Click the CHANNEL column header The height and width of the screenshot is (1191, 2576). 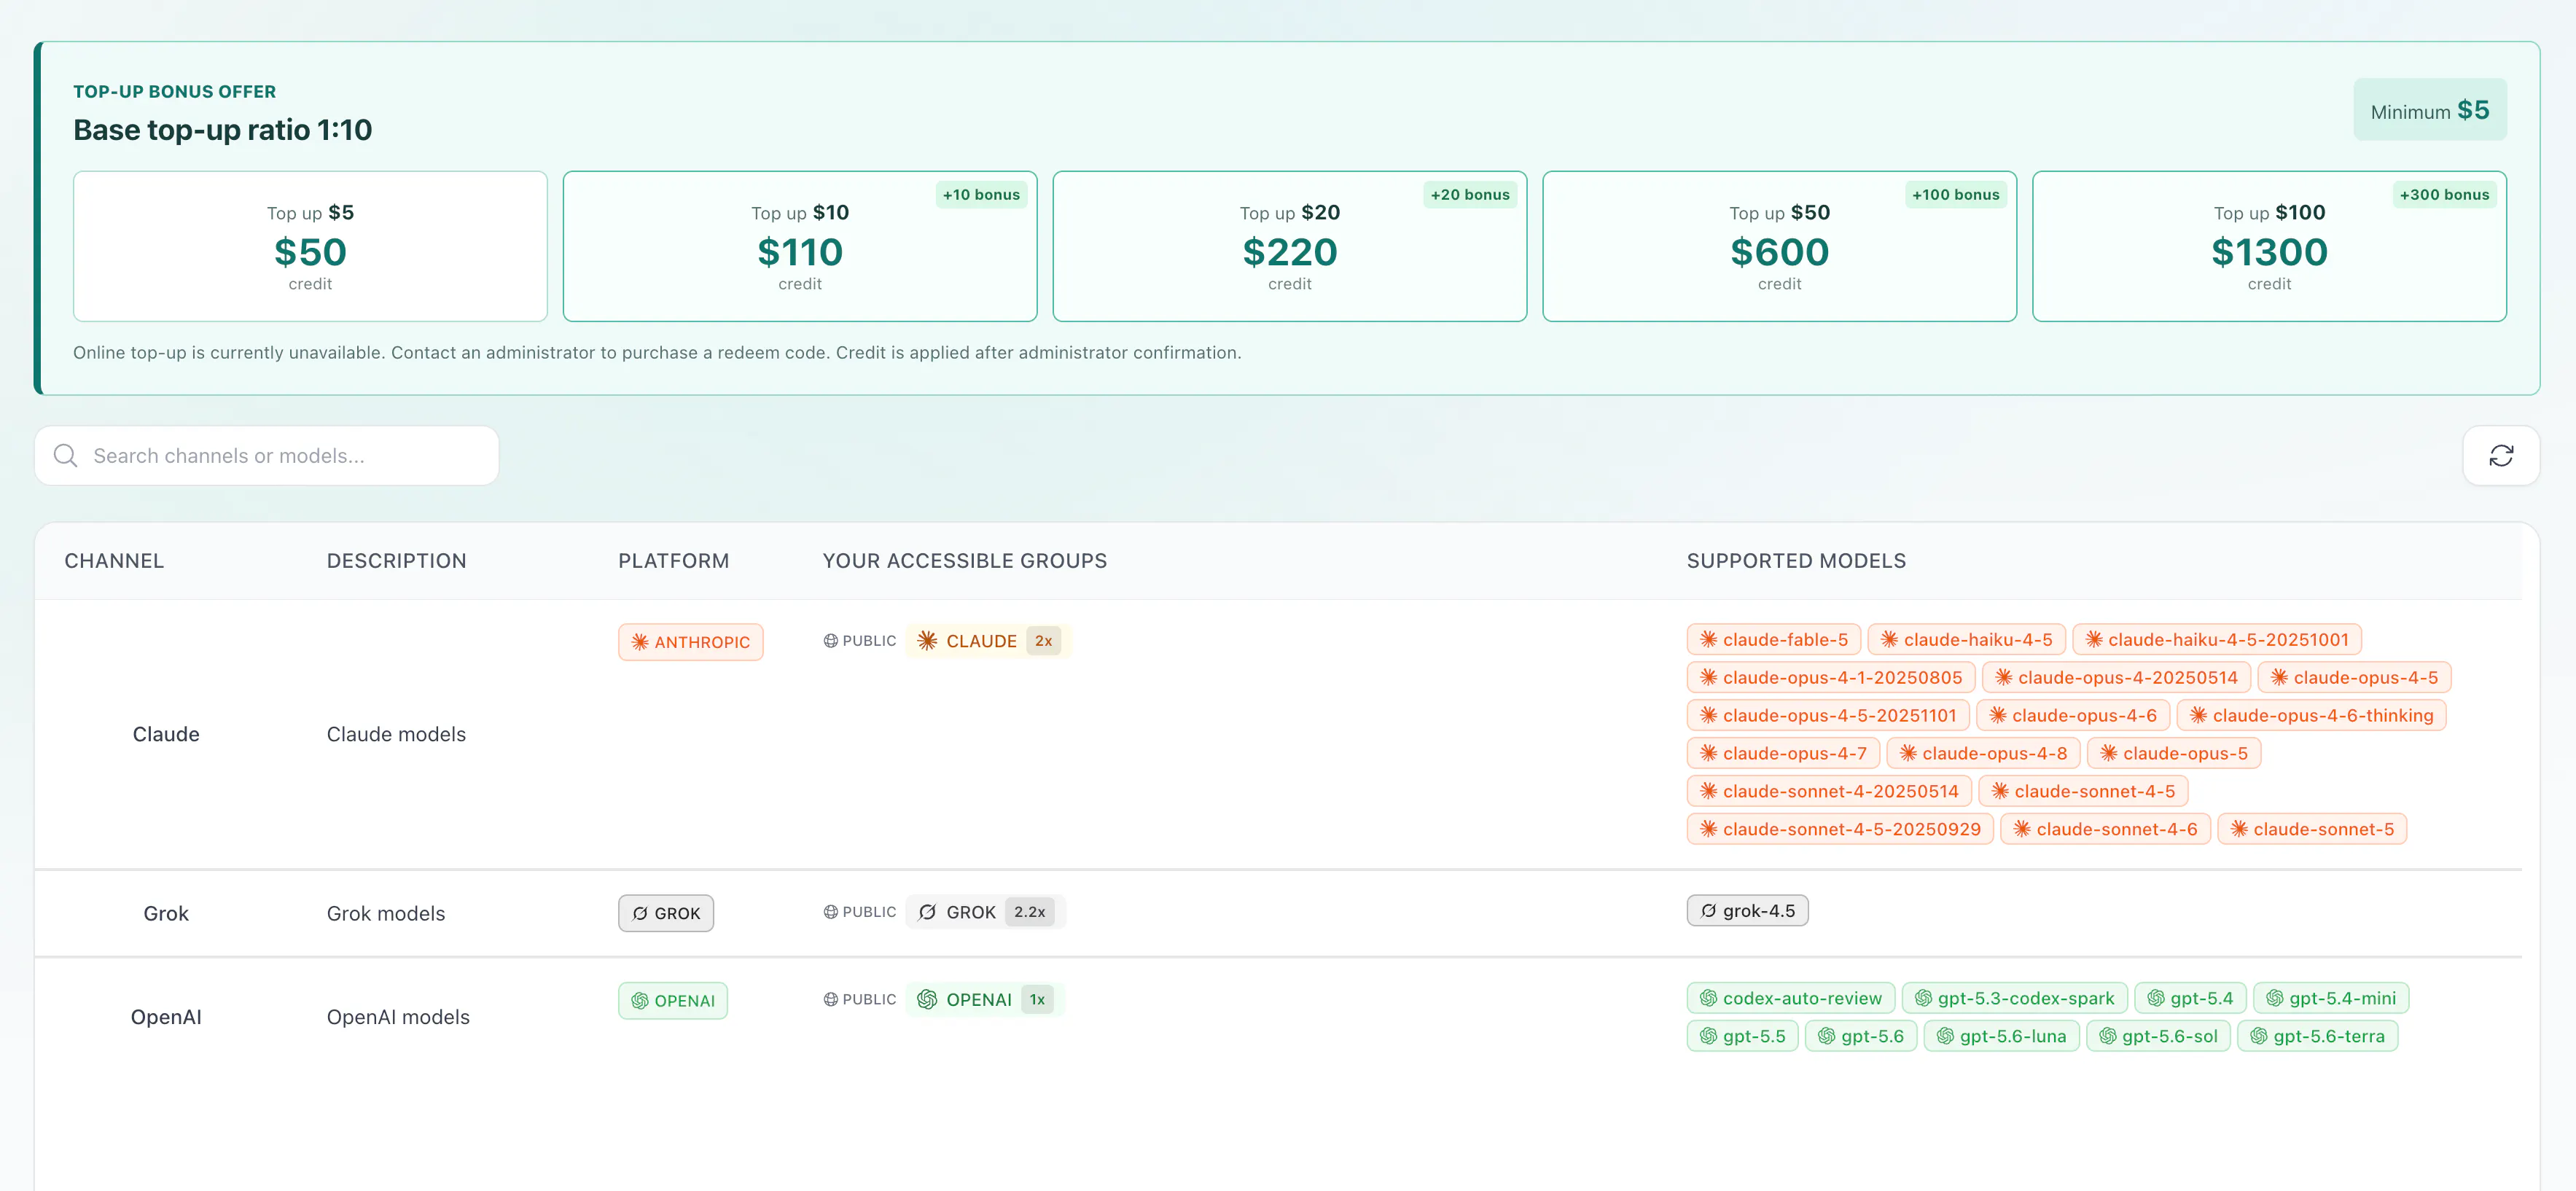coord(114,561)
